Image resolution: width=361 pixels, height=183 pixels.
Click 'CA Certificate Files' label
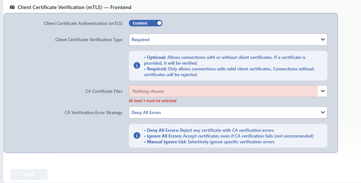[x=104, y=91]
